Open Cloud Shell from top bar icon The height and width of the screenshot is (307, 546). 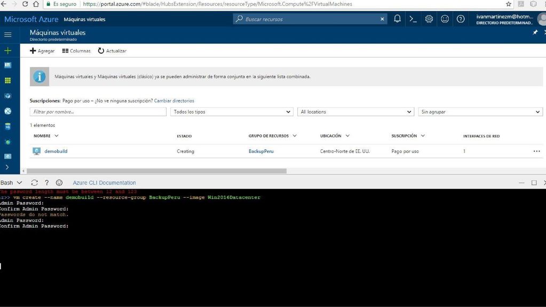413,19
